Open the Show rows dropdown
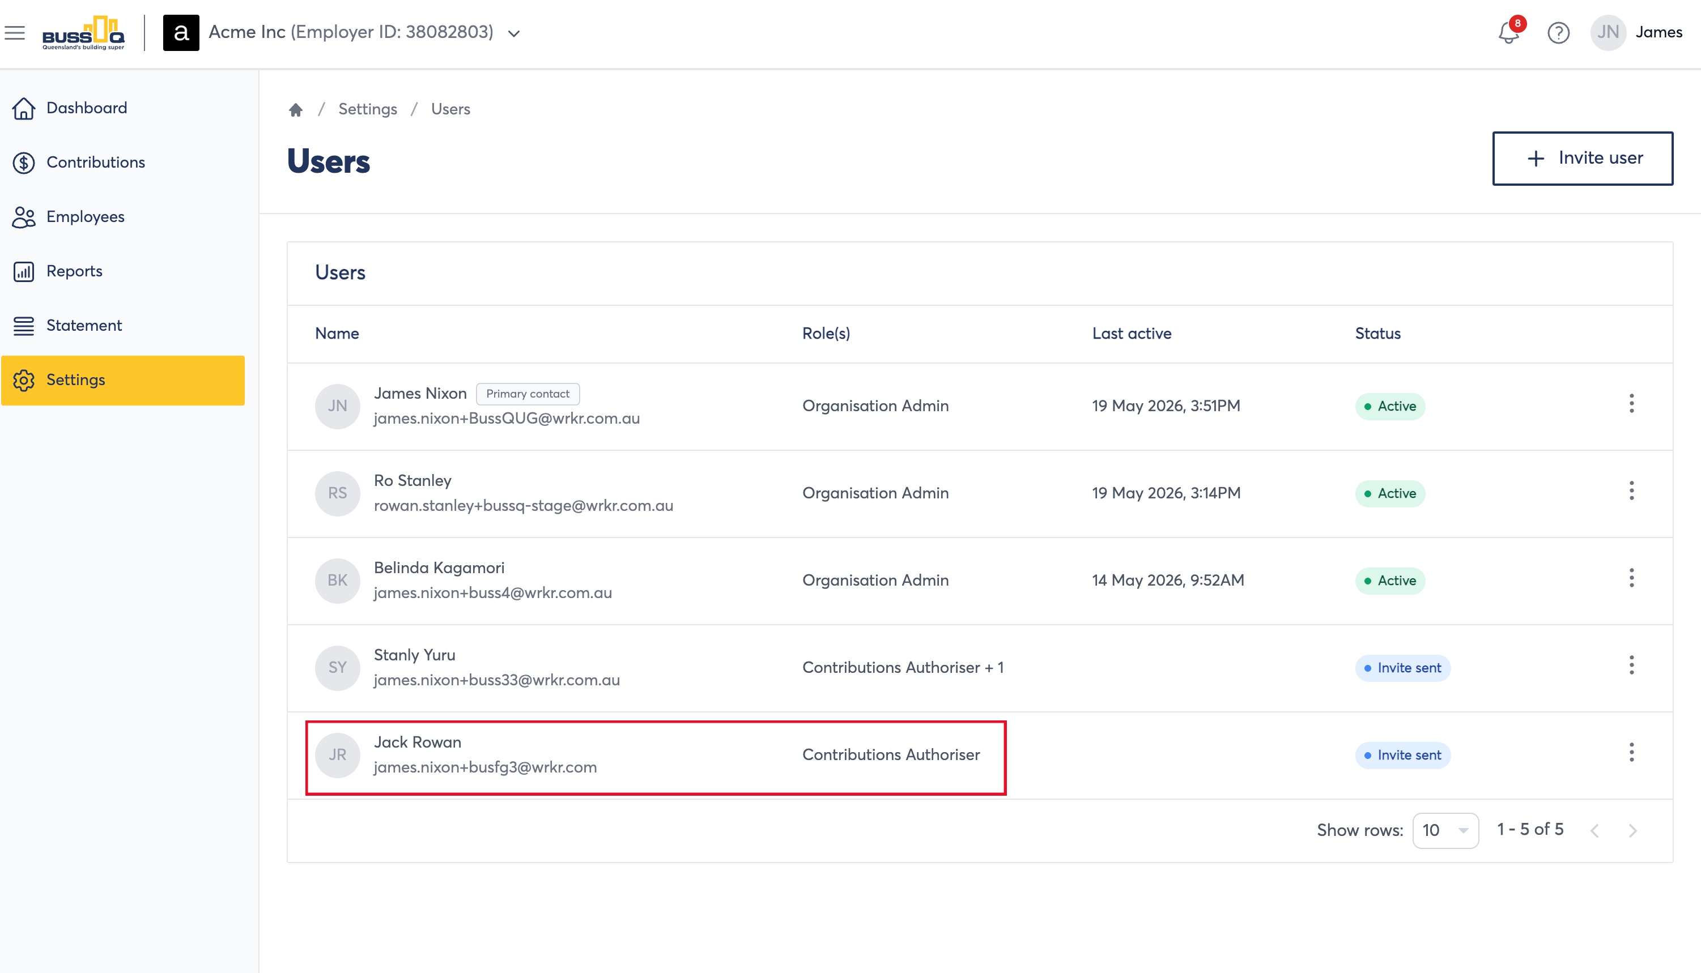1701x973 pixels. [1445, 830]
